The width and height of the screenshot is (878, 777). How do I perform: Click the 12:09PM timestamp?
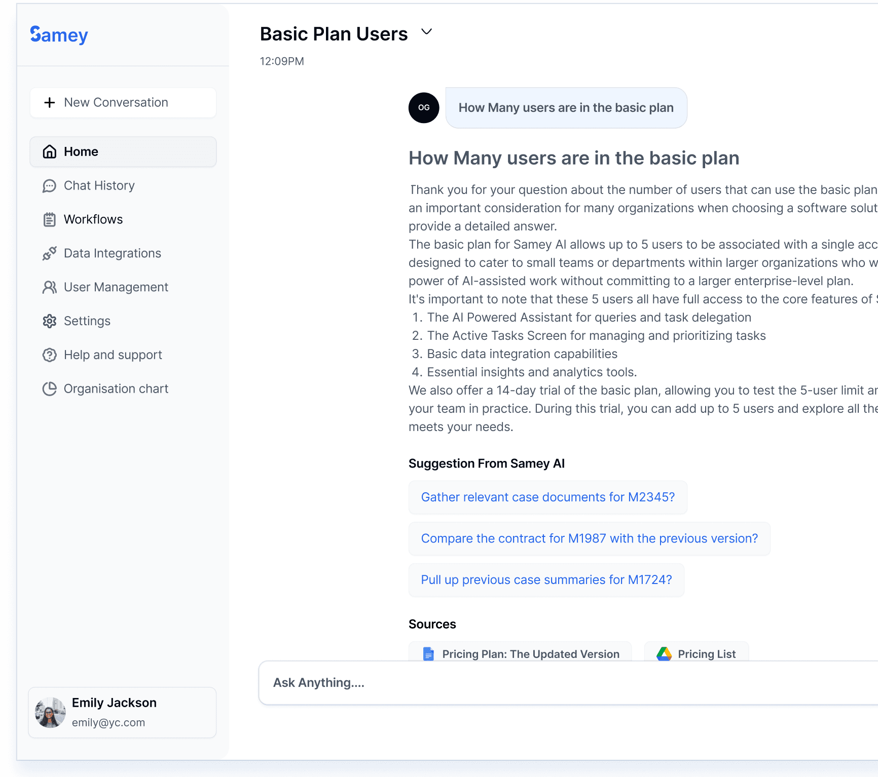(x=282, y=61)
